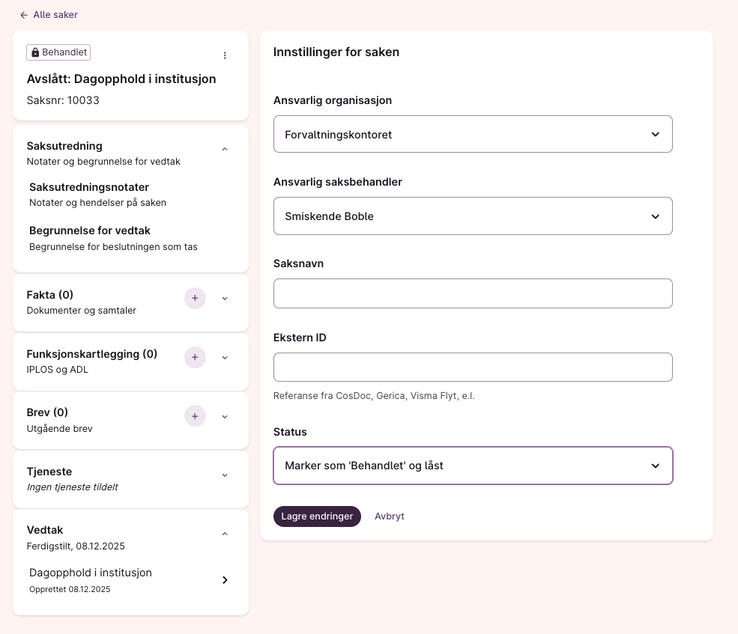Expand the Funksjonskartlegging section chevron
Screen dimensions: 738x634
point(225,357)
